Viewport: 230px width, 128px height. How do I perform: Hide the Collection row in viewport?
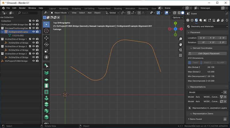click(34, 21)
